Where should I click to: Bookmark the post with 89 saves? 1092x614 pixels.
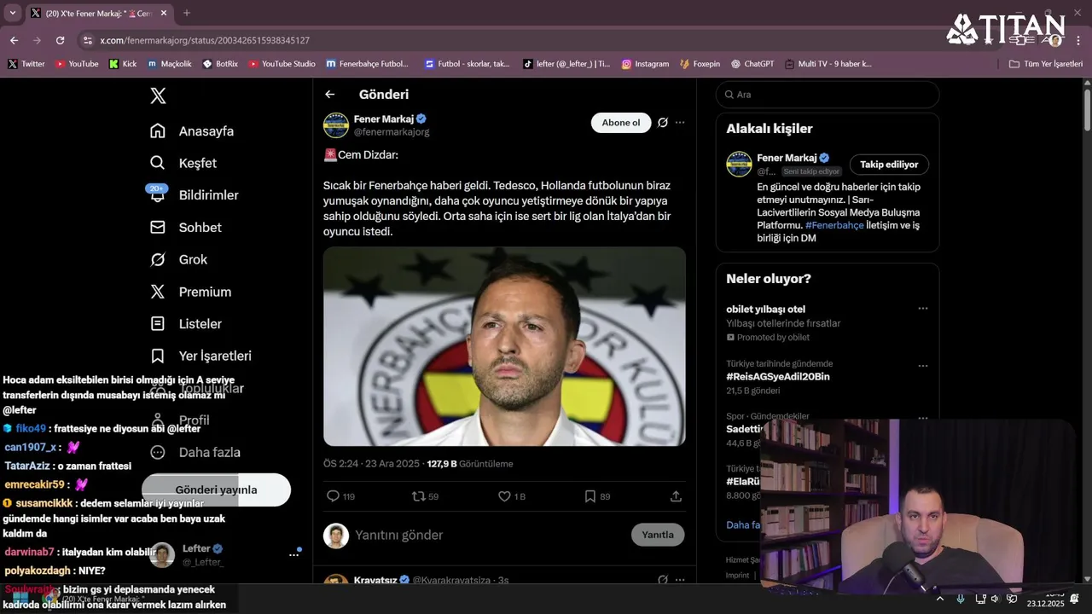pyautogui.click(x=590, y=496)
